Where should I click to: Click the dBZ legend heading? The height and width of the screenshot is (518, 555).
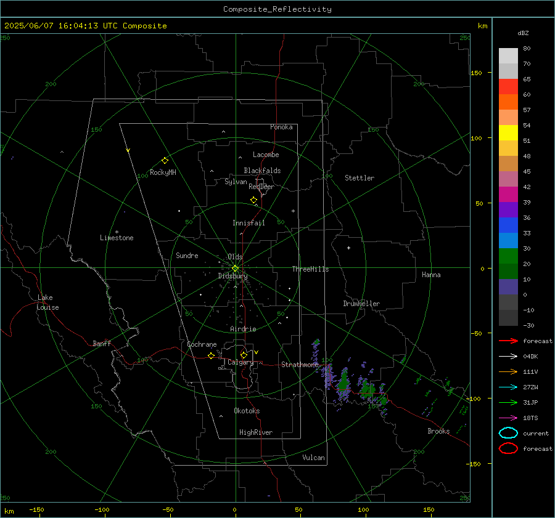(x=523, y=33)
